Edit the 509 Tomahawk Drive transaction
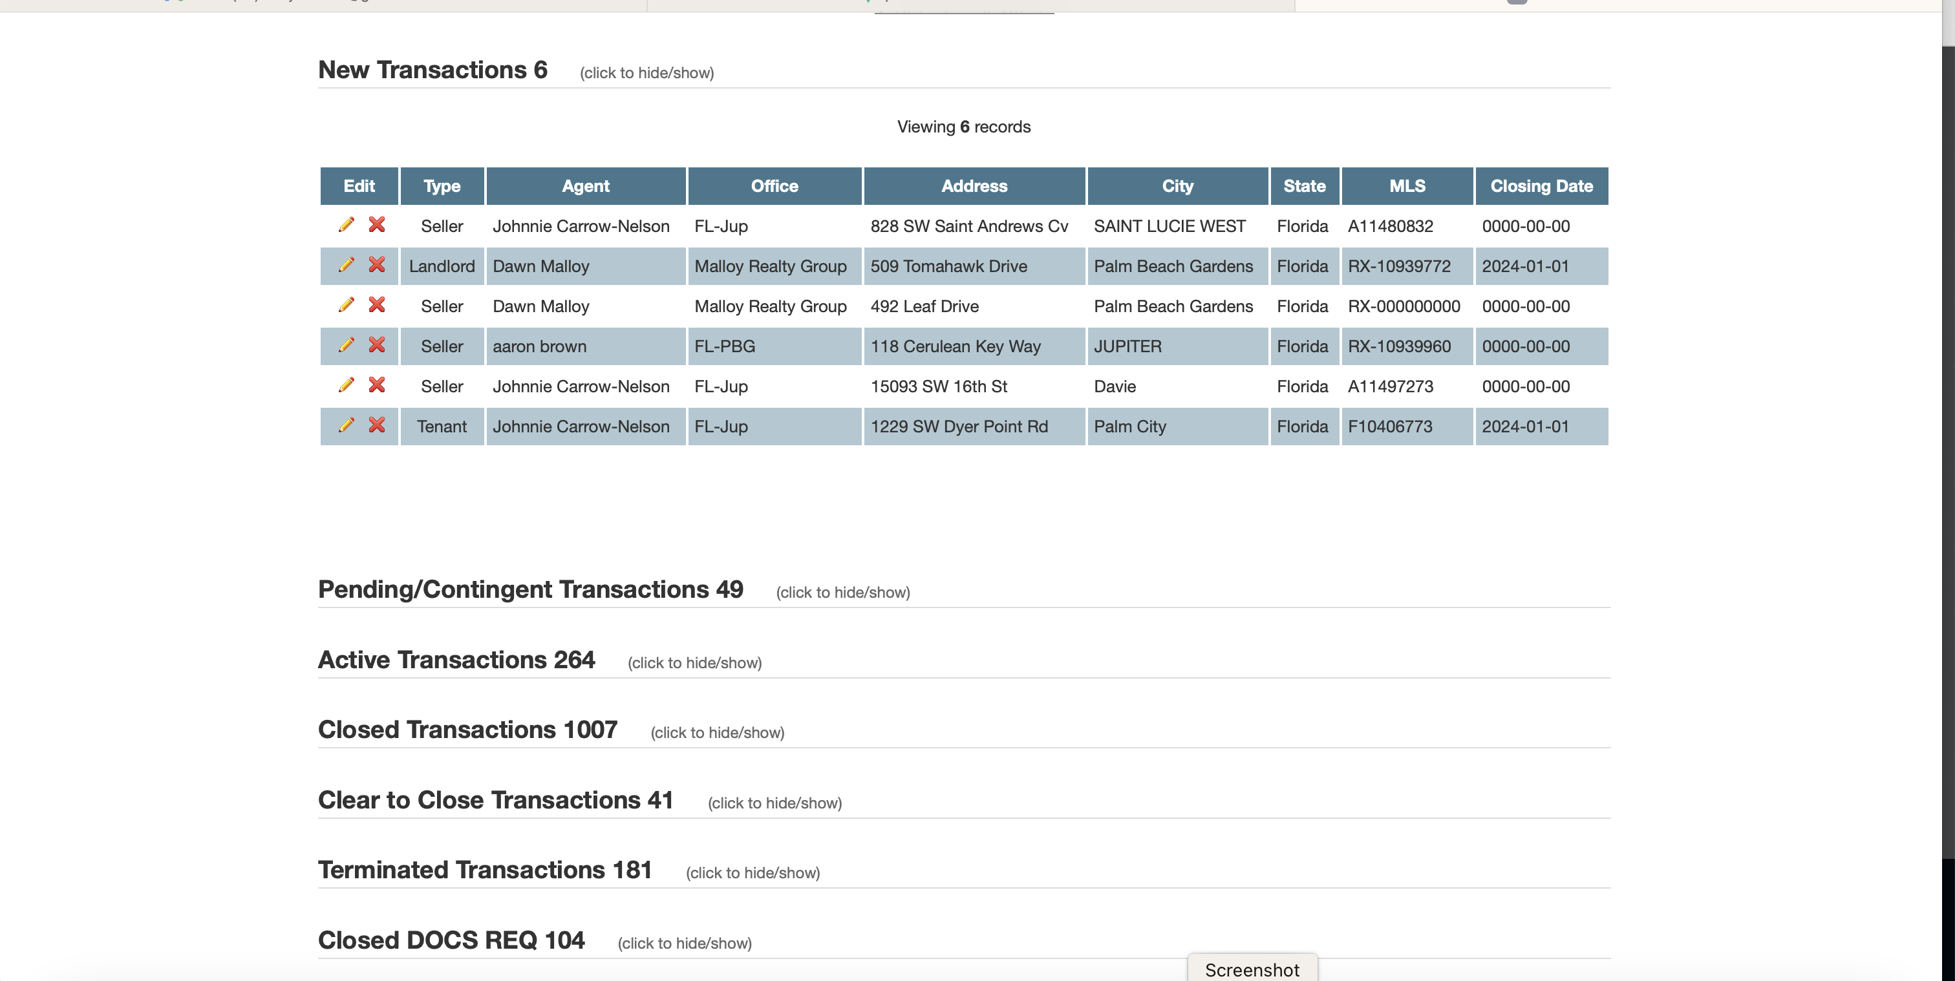 [346, 265]
